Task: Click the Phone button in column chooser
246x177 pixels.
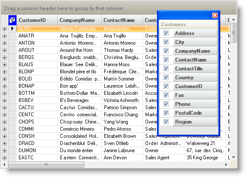Action: pos(195,104)
